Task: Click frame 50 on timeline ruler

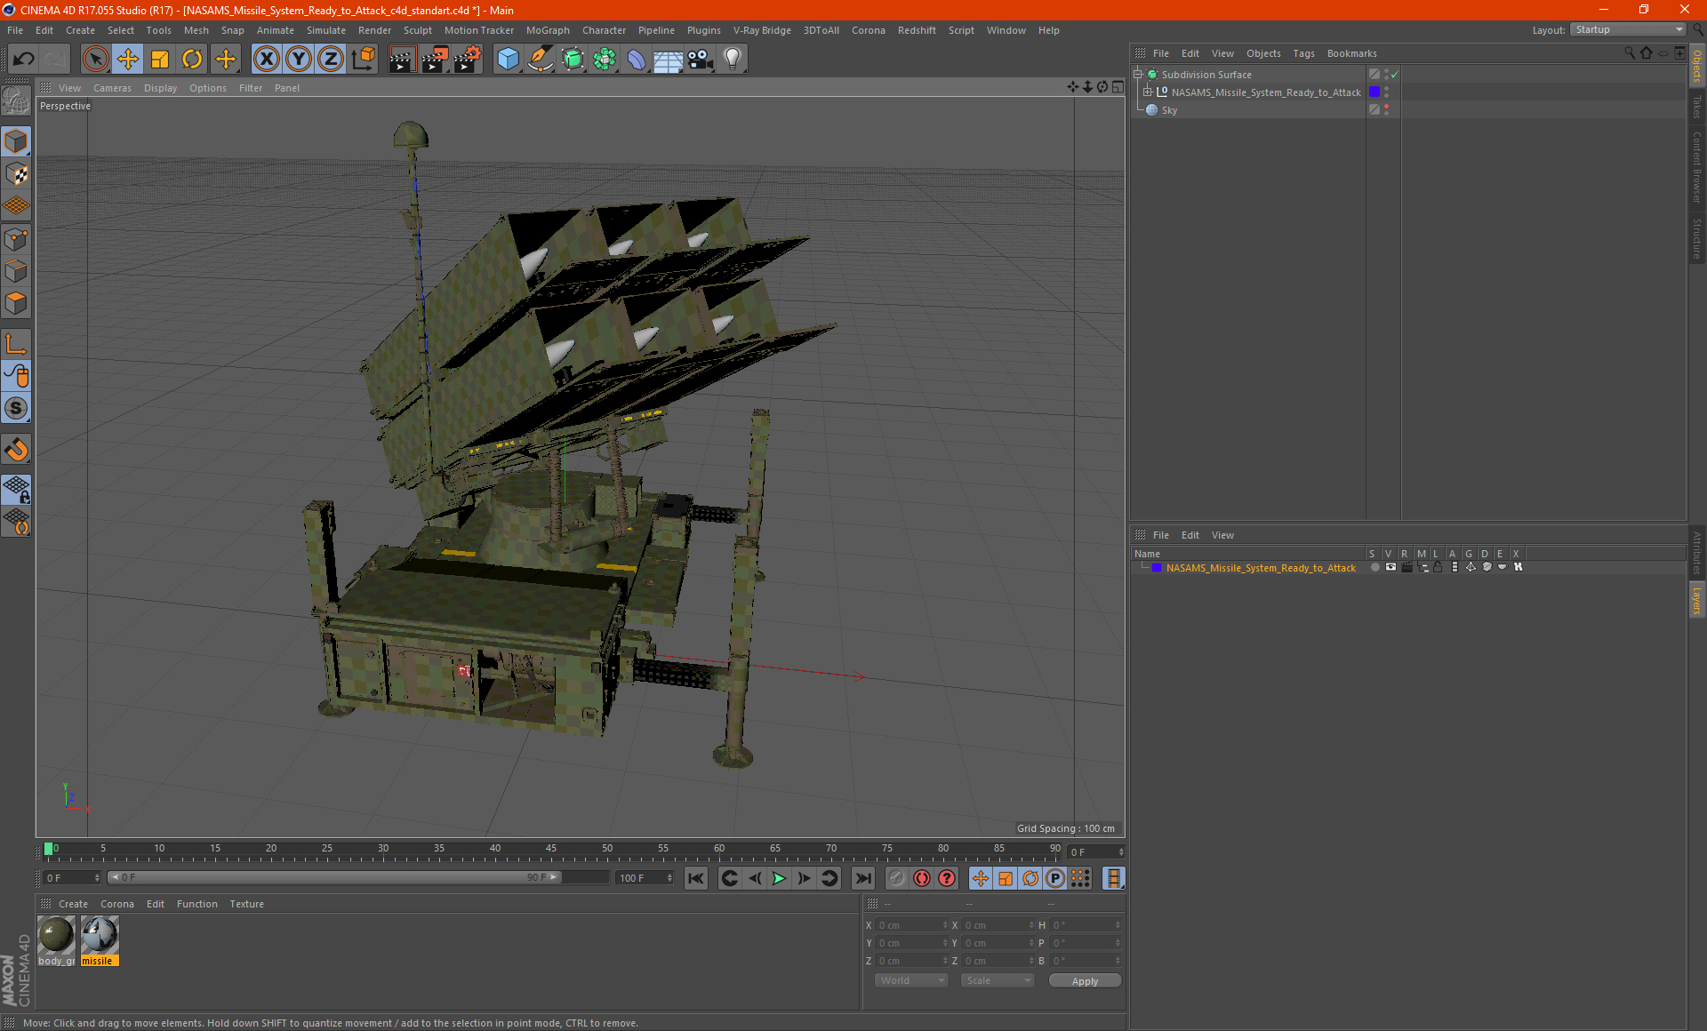Action: click(x=607, y=851)
